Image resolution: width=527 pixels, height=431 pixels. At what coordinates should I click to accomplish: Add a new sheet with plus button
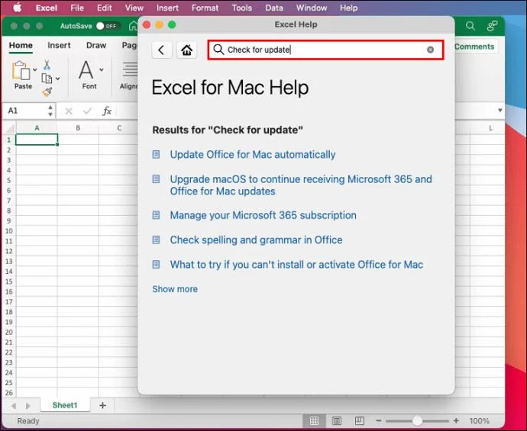102,406
